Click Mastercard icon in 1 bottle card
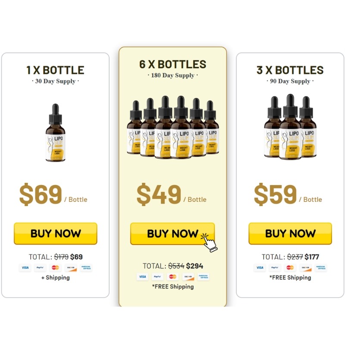The width and height of the screenshot is (345, 345). click(x=56, y=268)
